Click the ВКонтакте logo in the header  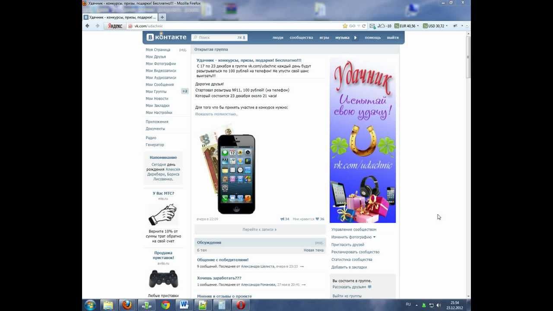[x=166, y=38]
